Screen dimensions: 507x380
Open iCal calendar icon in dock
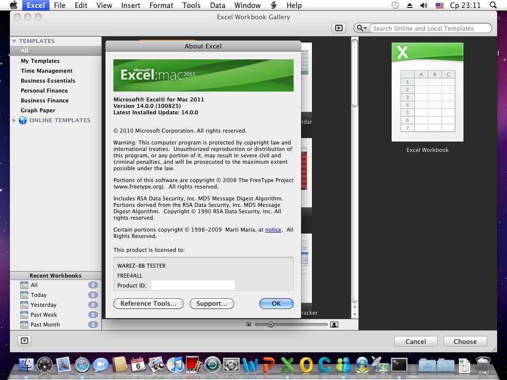pos(138,365)
